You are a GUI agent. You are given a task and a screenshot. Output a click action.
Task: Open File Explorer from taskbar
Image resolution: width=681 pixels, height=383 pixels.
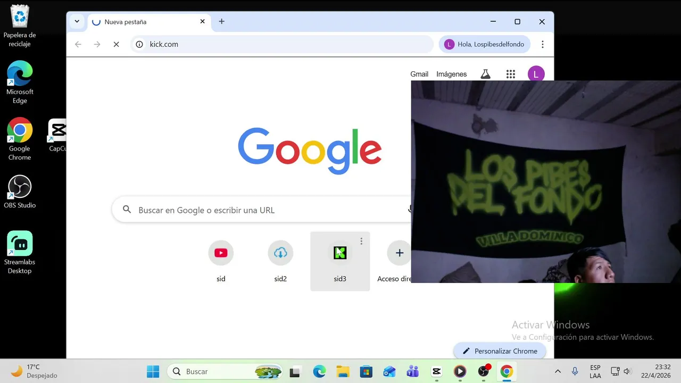click(343, 371)
